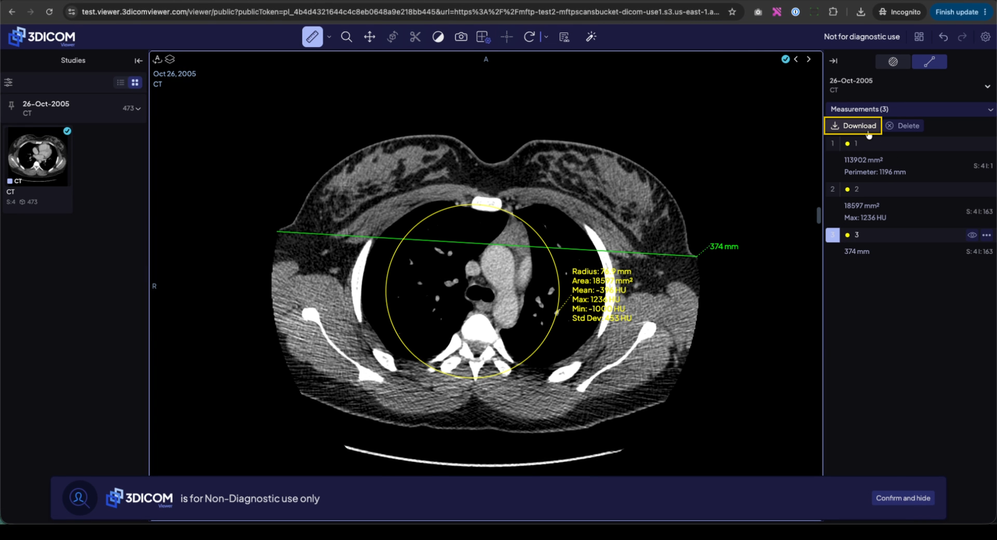This screenshot has height=540, width=997.
Task: Click the magic wand tool
Action: 591,37
